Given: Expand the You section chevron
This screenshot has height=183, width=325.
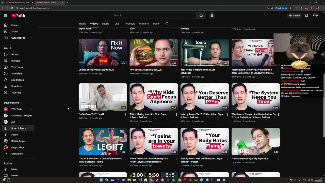Looking at the screenshot, I should [x=10, y=48].
